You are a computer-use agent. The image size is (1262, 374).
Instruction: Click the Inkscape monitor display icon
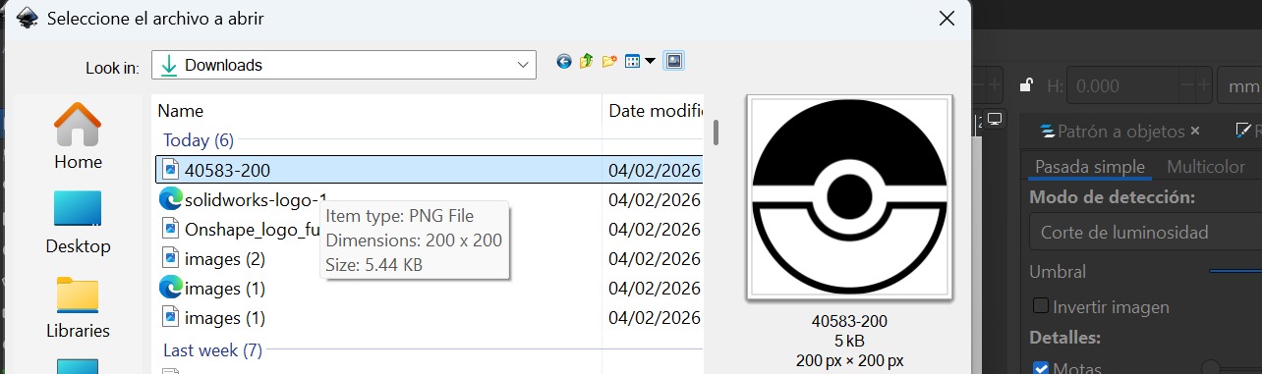pyautogui.click(x=995, y=120)
